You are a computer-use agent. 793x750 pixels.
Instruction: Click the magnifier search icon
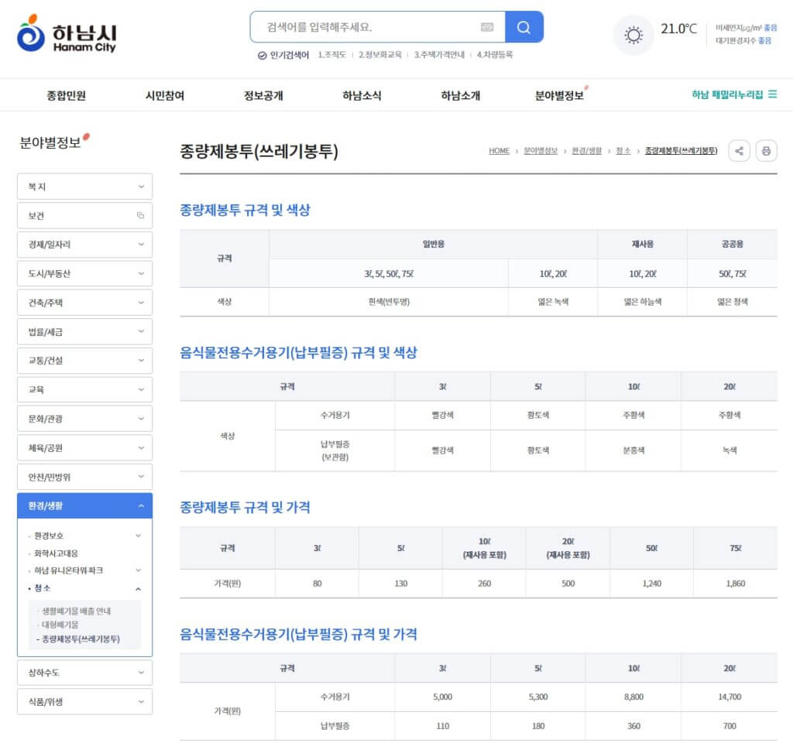(524, 27)
